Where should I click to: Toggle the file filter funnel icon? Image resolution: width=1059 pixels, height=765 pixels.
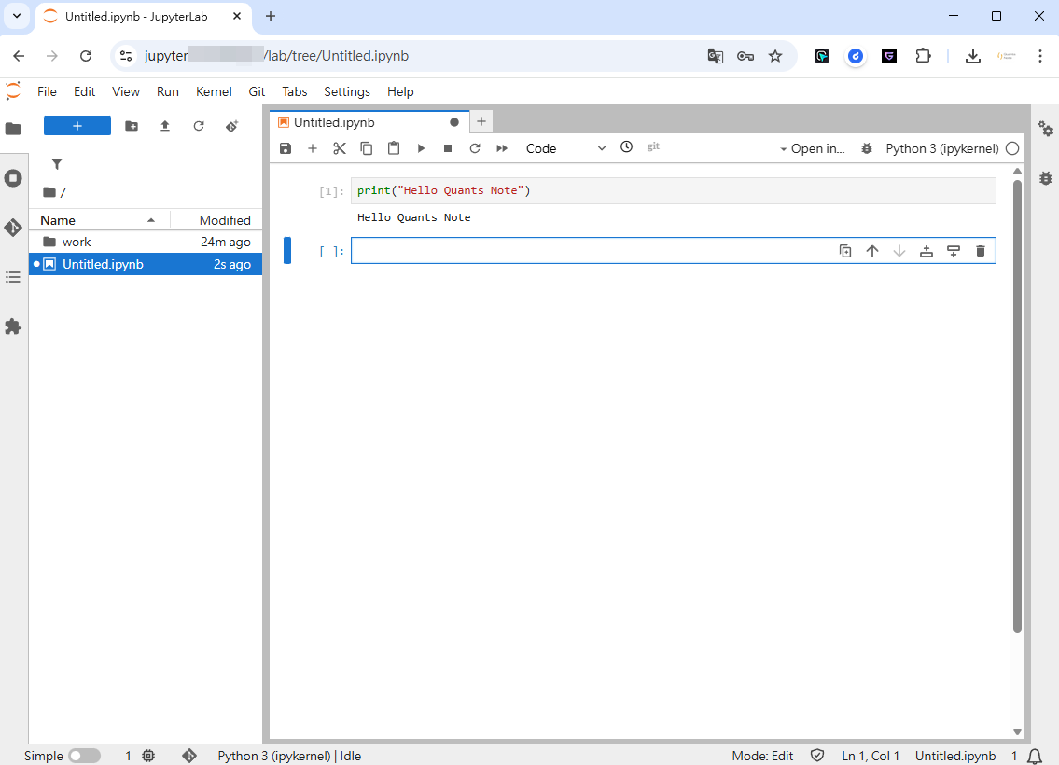tap(57, 164)
